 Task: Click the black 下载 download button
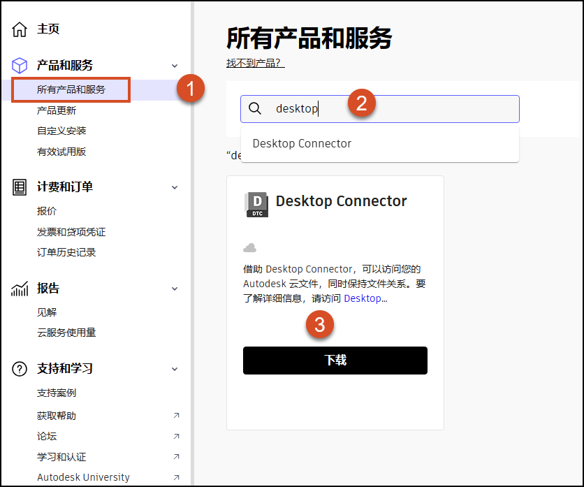tap(335, 361)
